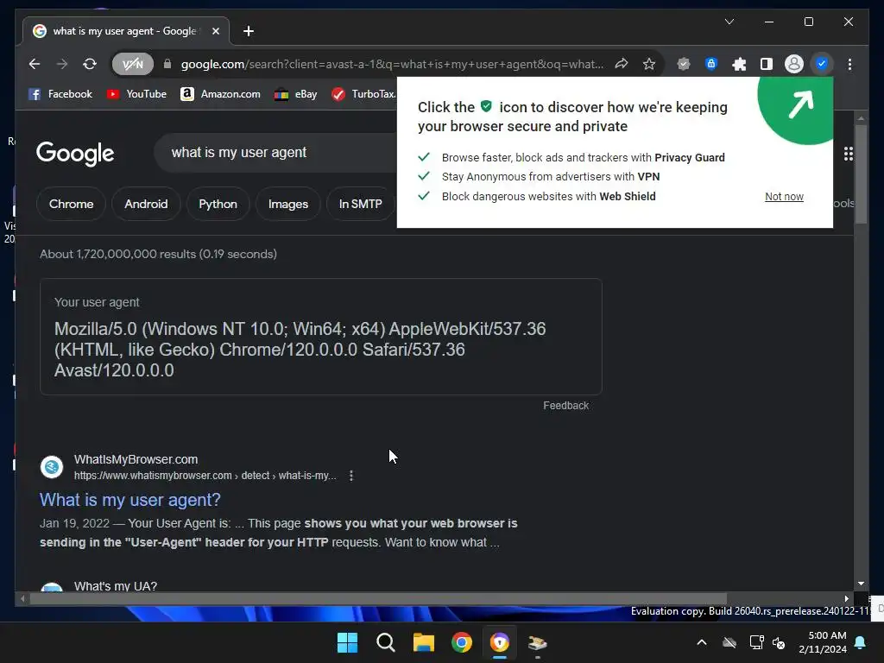884x663 pixels.
Task: Open the TurboTax bookmark
Action: pos(363,94)
